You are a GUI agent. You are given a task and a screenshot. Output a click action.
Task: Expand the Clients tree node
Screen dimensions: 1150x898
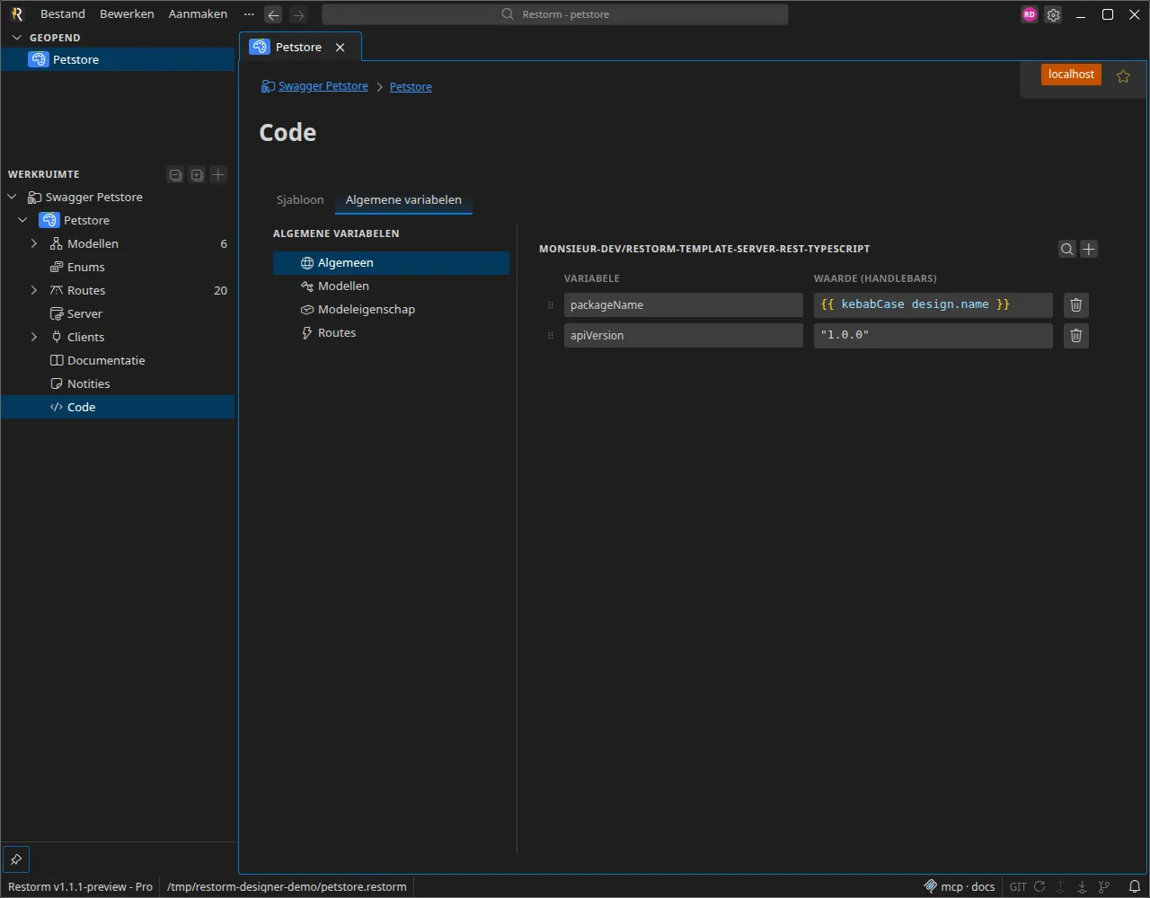point(34,337)
